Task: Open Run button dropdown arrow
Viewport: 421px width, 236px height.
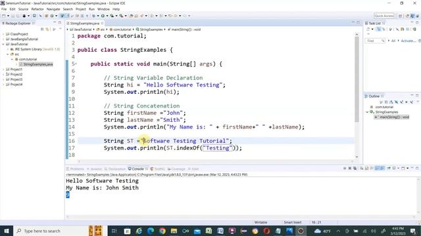Action: click(x=107, y=16)
